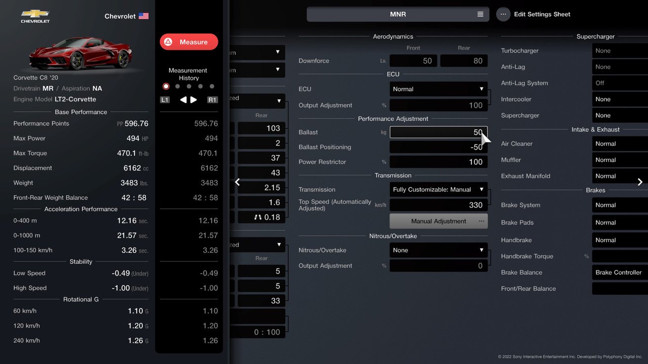Screen dimensions: 648x364
Task: Click the 240 km/h Rotational G 1.26
Action: [x=135, y=341]
